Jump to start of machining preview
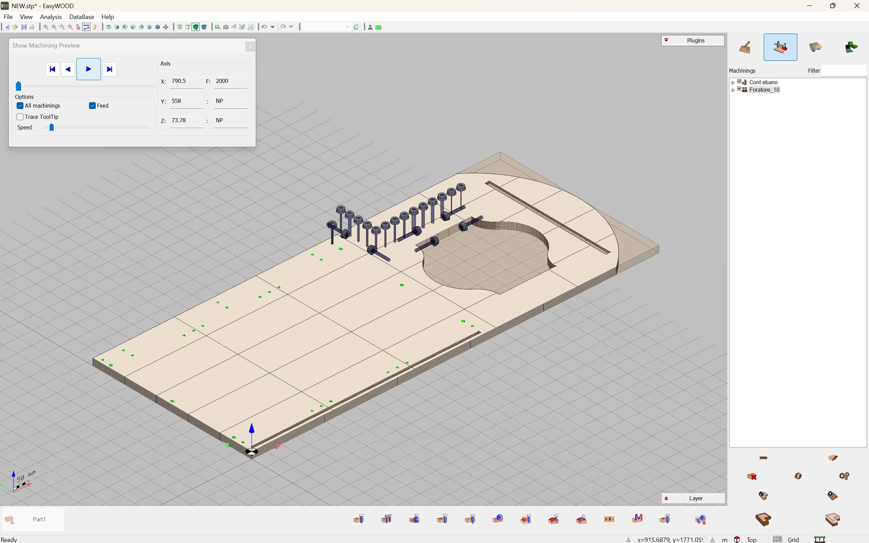 [x=52, y=69]
